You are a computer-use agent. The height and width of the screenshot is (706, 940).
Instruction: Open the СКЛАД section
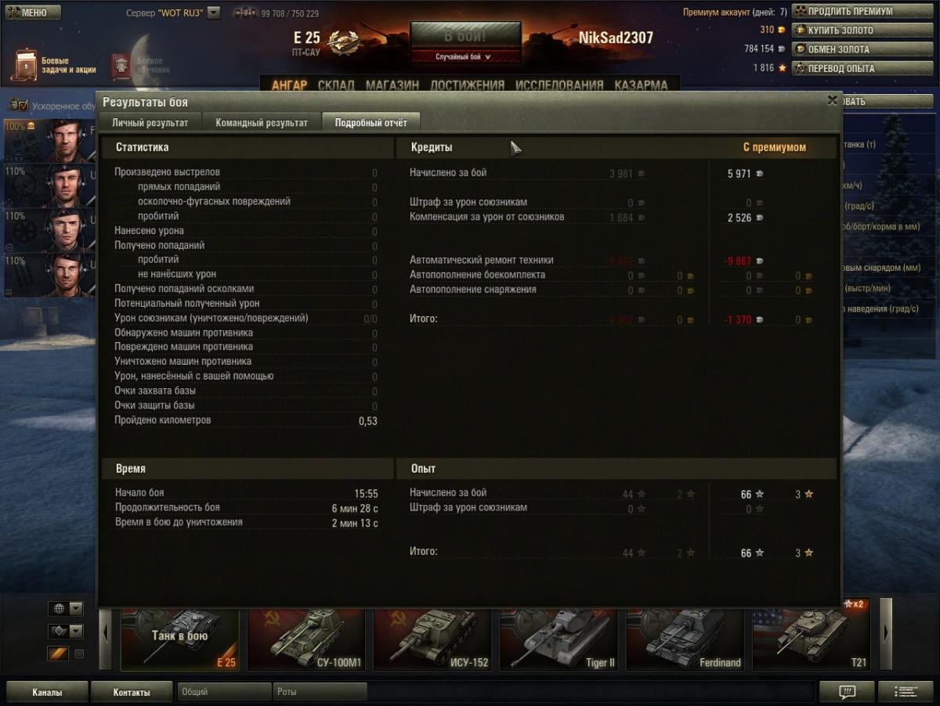[336, 85]
